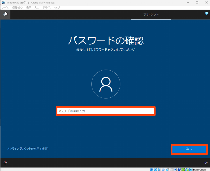
Task: Maximize the VirtualBox window
Action: coord(197,2)
